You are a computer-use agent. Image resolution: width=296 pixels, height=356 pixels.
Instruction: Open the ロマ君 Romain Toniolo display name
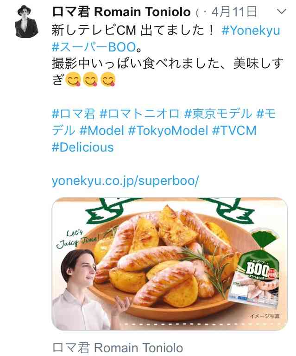click(121, 12)
